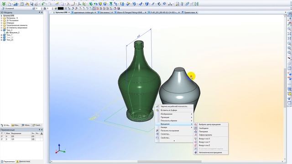Screen dimensions: 292x164
Task: Pin the Переменные panel
Action: point(39,129)
